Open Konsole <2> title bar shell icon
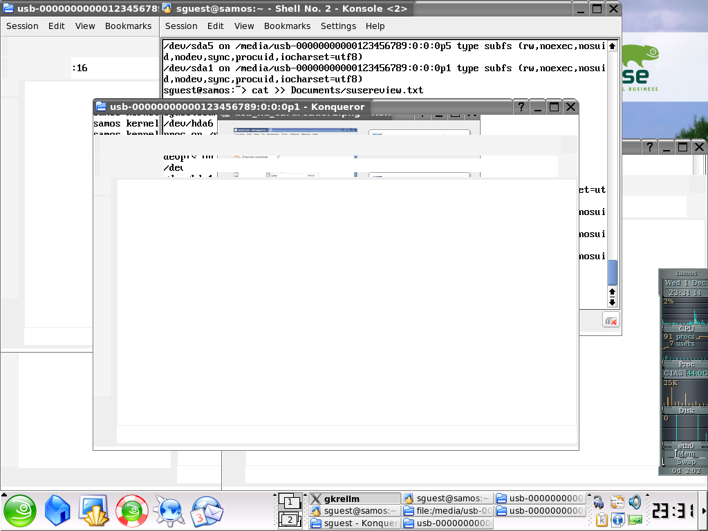This screenshot has height=531, width=708. pos(167,8)
